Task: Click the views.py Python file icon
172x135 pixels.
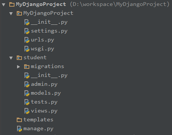Action: [27, 111]
